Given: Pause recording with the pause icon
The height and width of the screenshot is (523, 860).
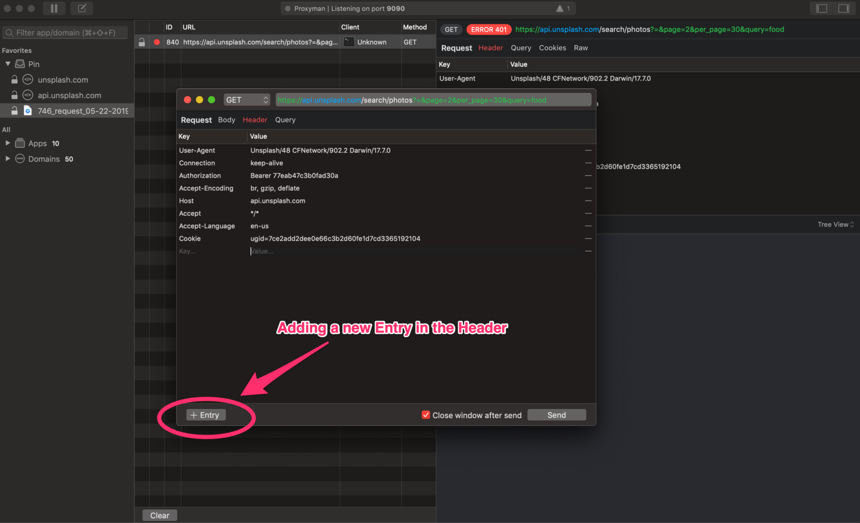Looking at the screenshot, I should pyautogui.click(x=54, y=9).
